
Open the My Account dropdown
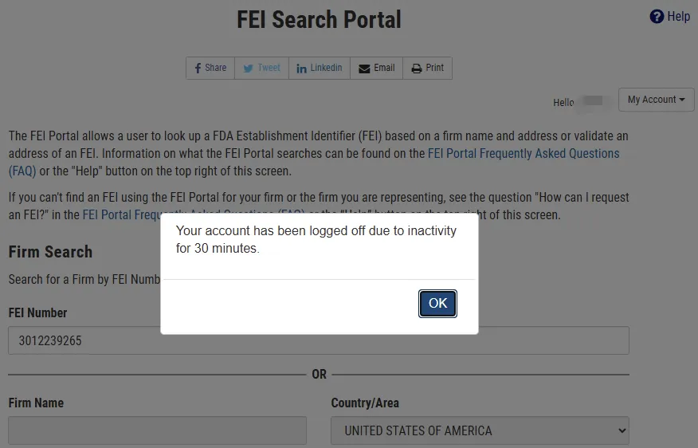(x=656, y=100)
